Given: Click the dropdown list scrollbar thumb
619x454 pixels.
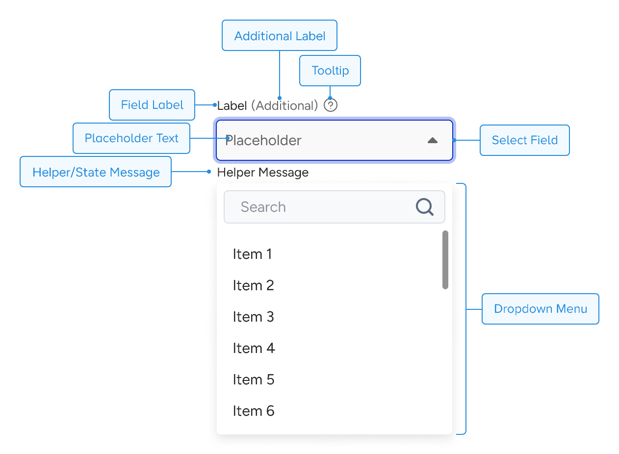Looking at the screenshot, I should click(445, 260).
